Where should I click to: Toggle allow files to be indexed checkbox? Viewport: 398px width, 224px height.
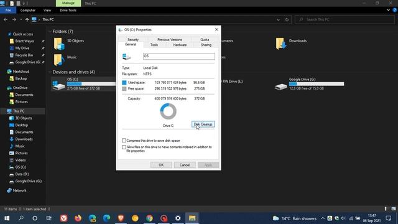click(x=124, y=147)
